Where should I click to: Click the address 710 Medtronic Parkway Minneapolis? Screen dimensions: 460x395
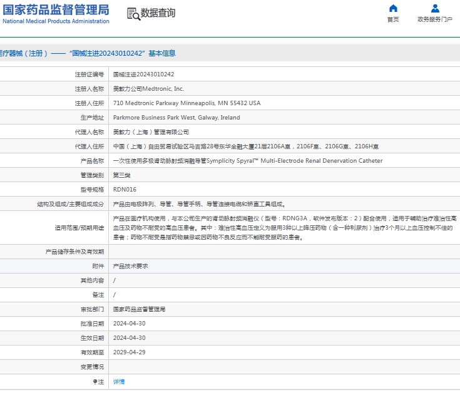(x=187, y=103)
